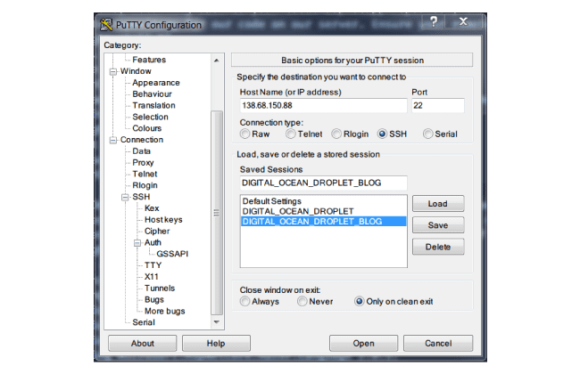Select the Serial connection type radio button
This screenshot has height=374, width=580.
tap(428, 134)
